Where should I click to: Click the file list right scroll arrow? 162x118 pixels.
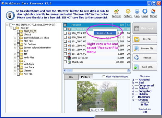(x=129, y=70)
